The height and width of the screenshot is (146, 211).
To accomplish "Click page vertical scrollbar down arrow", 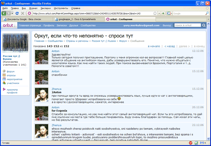I will [209, 139].
